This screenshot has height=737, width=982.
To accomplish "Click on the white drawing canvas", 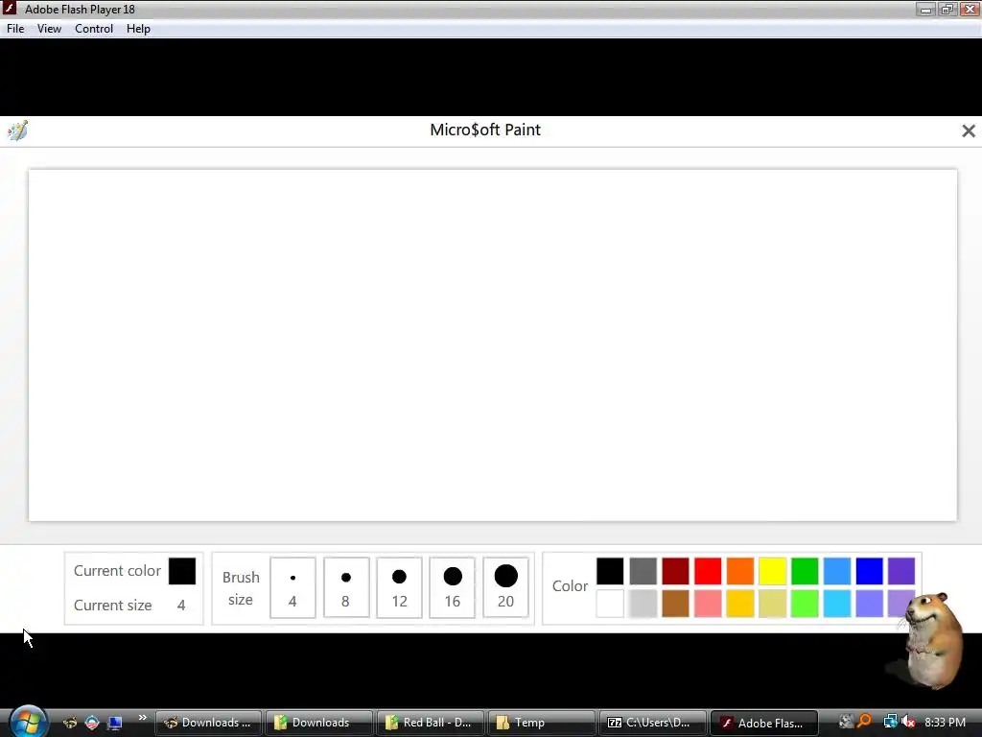I will [493, 345].
